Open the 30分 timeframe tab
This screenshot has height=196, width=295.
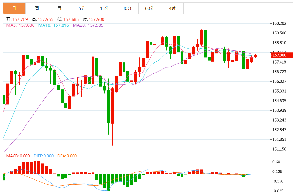127,8
